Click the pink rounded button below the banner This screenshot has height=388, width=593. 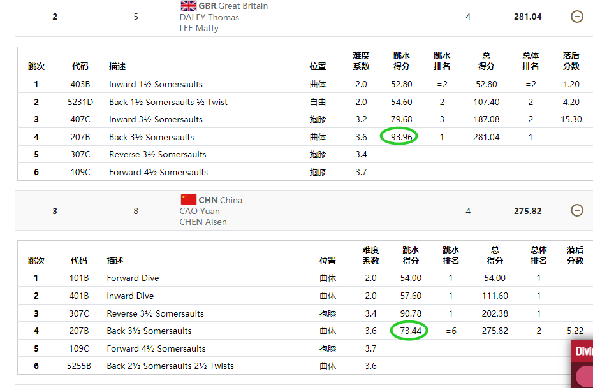pos(584,377)
